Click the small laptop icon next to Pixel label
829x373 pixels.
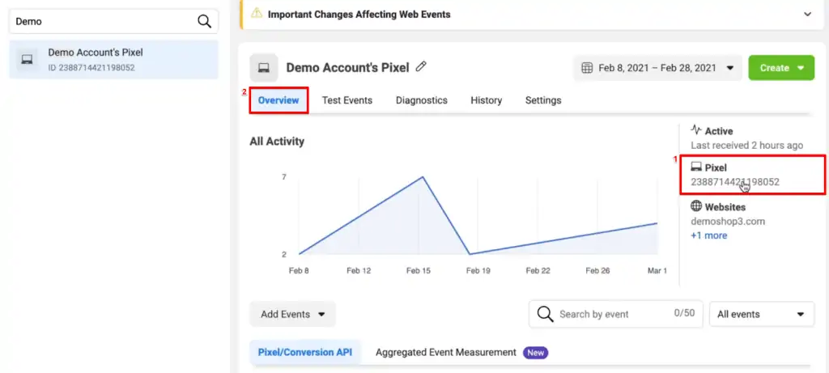[696, 167]
